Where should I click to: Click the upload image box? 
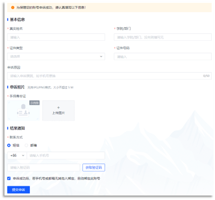coord(59,110)
